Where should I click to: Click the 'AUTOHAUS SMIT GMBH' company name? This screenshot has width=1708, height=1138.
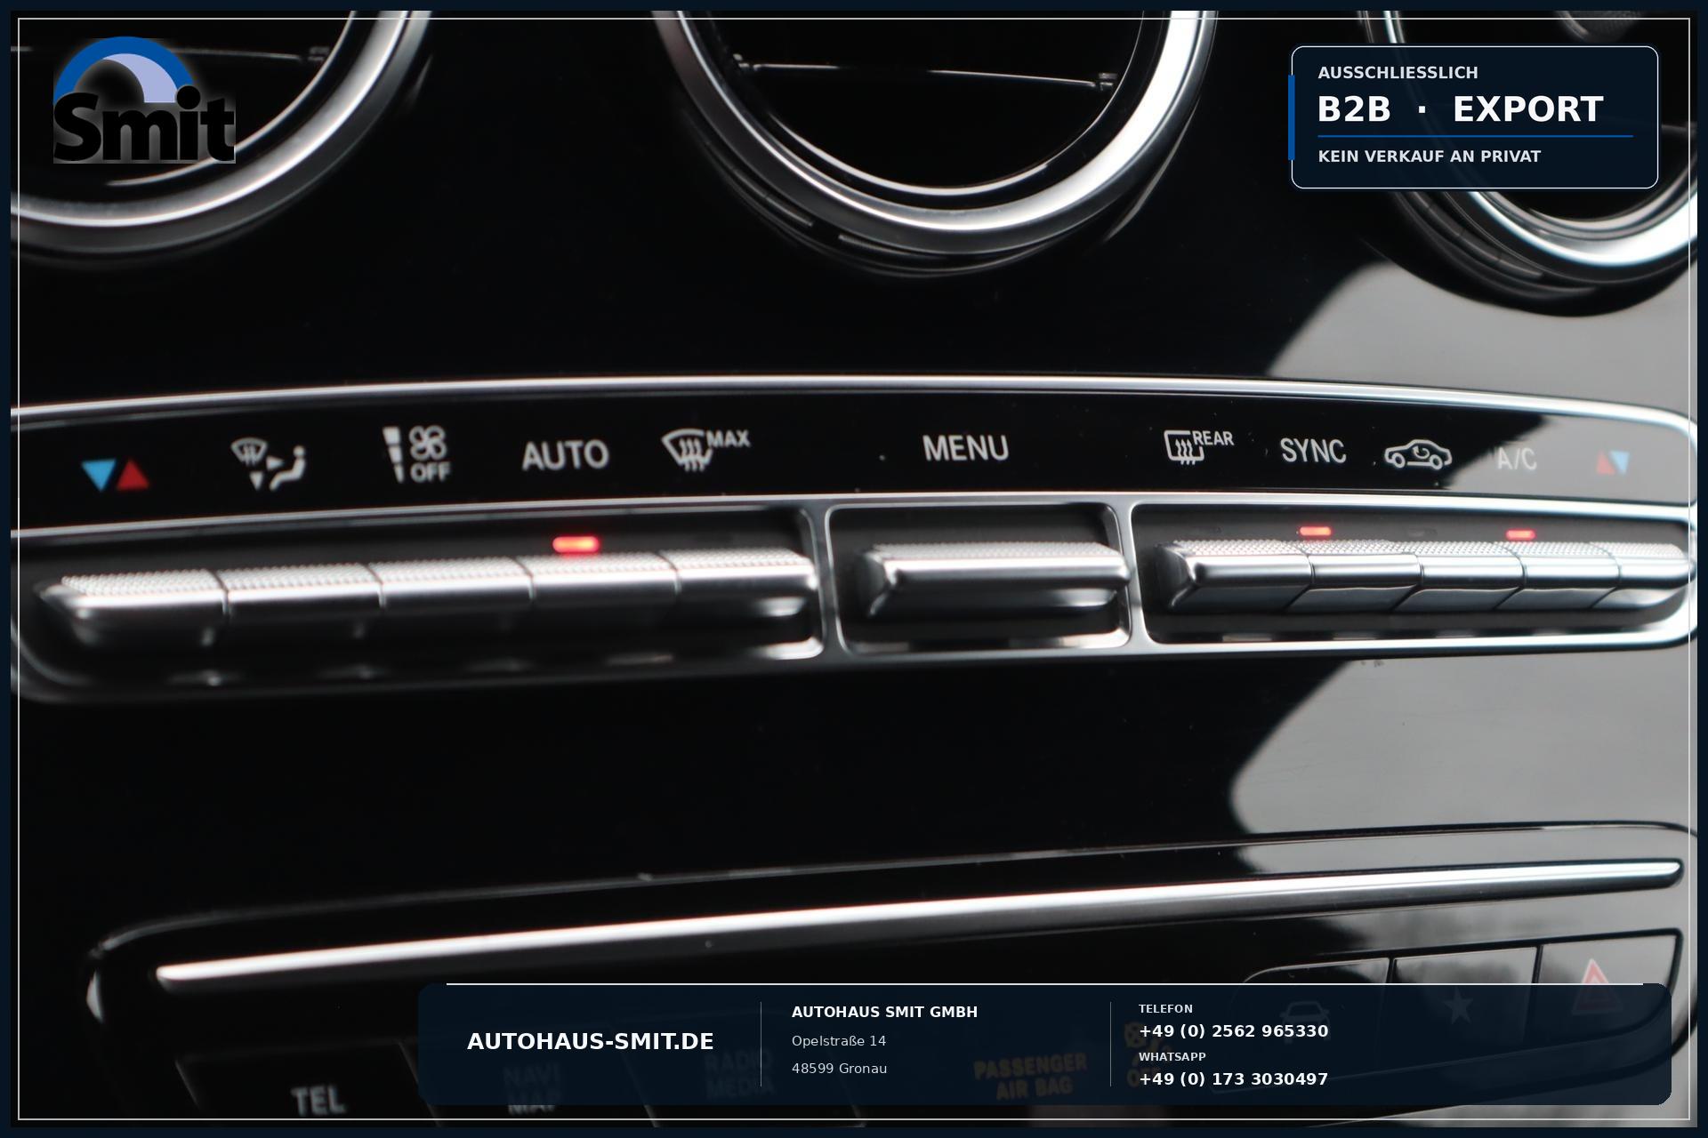coord(884,1012)
